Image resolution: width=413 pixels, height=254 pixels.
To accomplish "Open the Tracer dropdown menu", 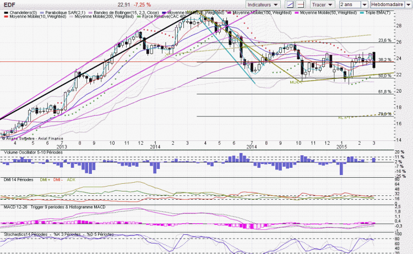I will [322, 5].
